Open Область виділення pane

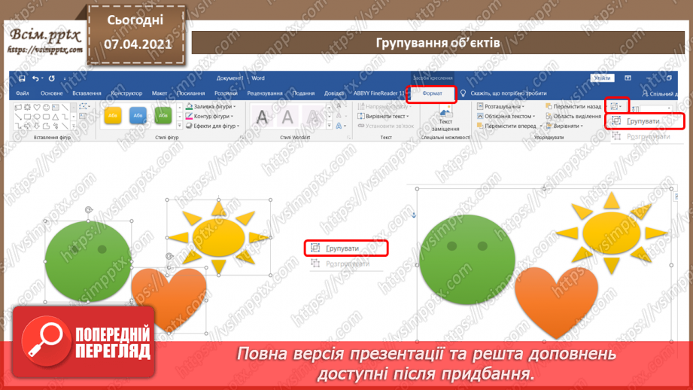[573, 116]
